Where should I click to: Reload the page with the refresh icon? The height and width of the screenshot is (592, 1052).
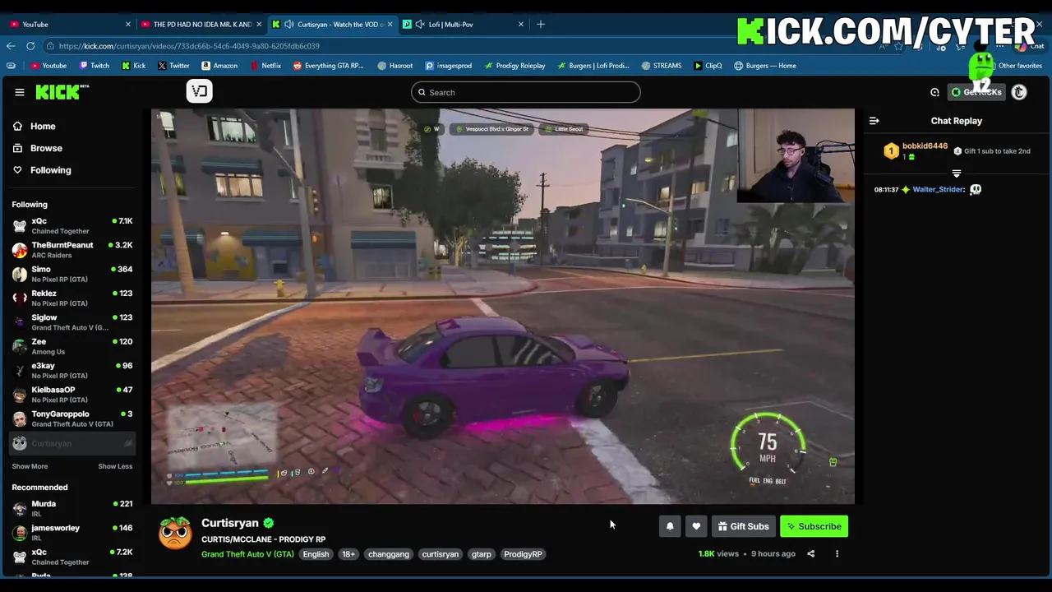[x=30, y=46]
